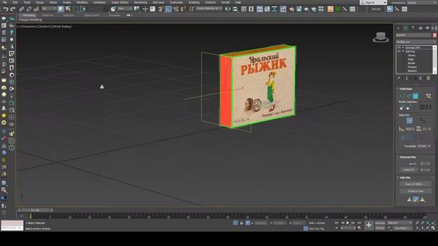Open the Graph Editors menu
The width and height of the screenshot is (438, 246).
point(120,2)
